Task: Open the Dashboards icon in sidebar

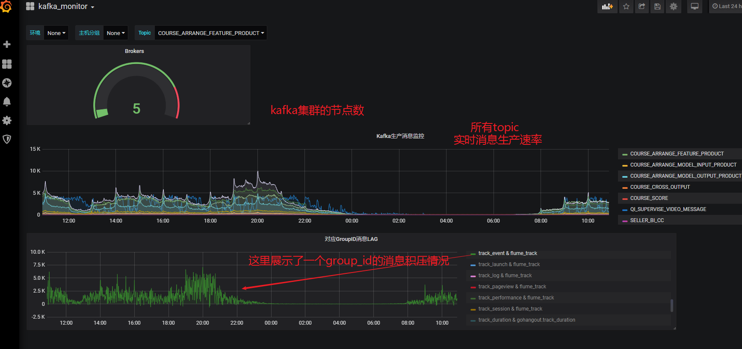Action: pos(7,64)
